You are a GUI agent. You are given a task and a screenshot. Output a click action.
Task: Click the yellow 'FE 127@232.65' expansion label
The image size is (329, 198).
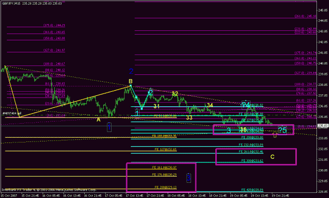pyautogui.click(x=165, y=149)
